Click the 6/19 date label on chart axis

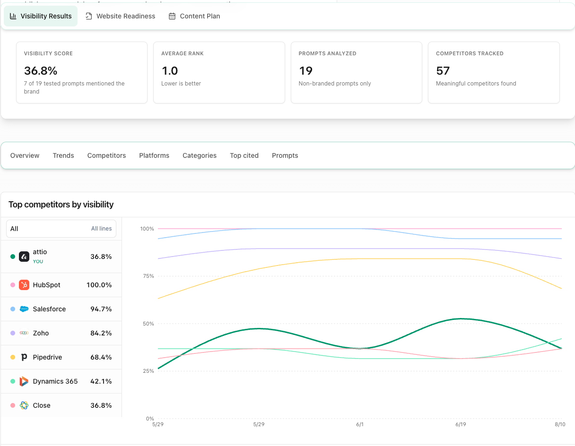coord(461,425)
